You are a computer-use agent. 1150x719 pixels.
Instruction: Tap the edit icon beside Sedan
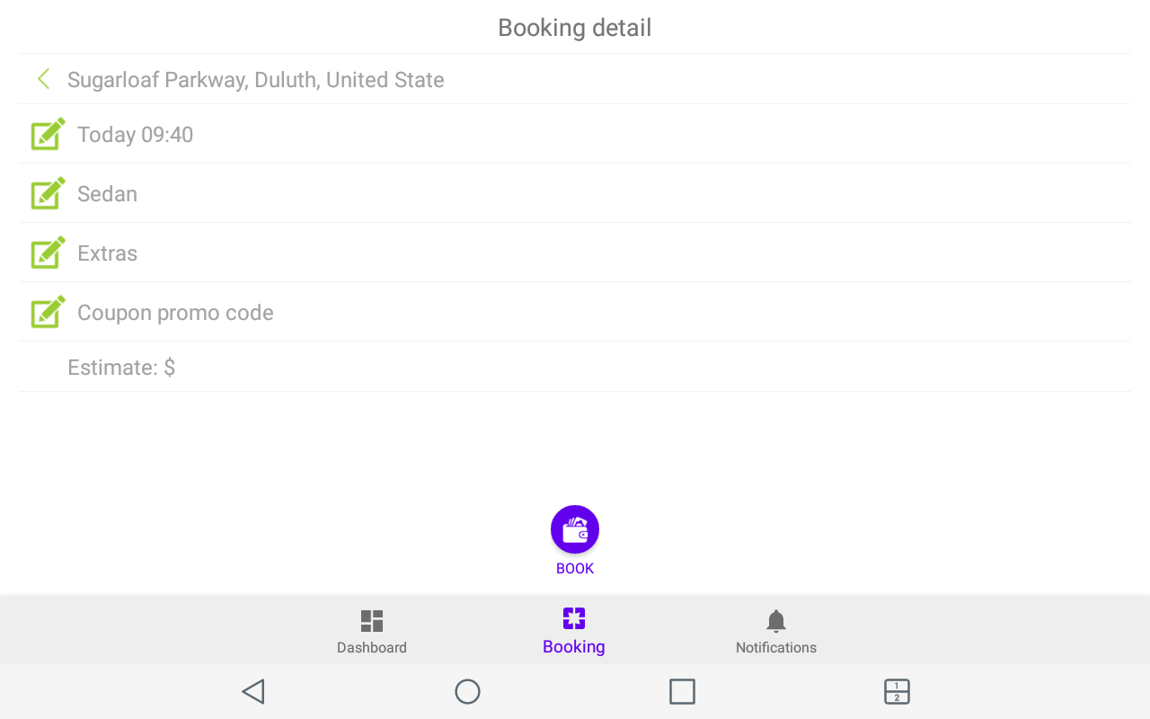(x=49, y=193)
